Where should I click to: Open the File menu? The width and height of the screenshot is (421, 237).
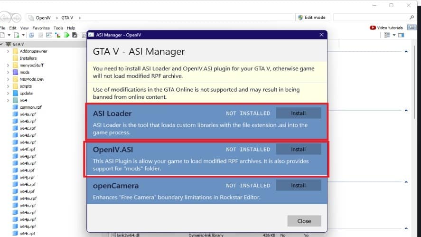[3, 28]
